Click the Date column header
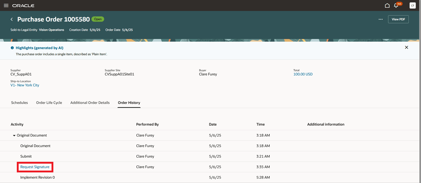 [213, 125]
